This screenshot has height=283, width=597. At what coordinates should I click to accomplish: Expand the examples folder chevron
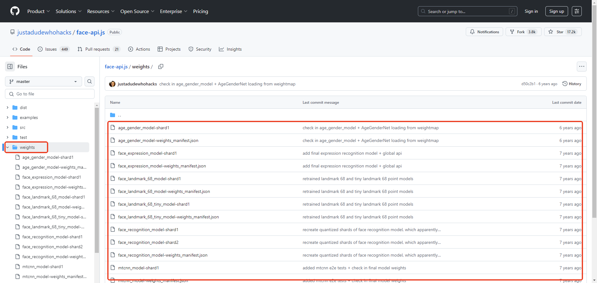tap(7, 117)
